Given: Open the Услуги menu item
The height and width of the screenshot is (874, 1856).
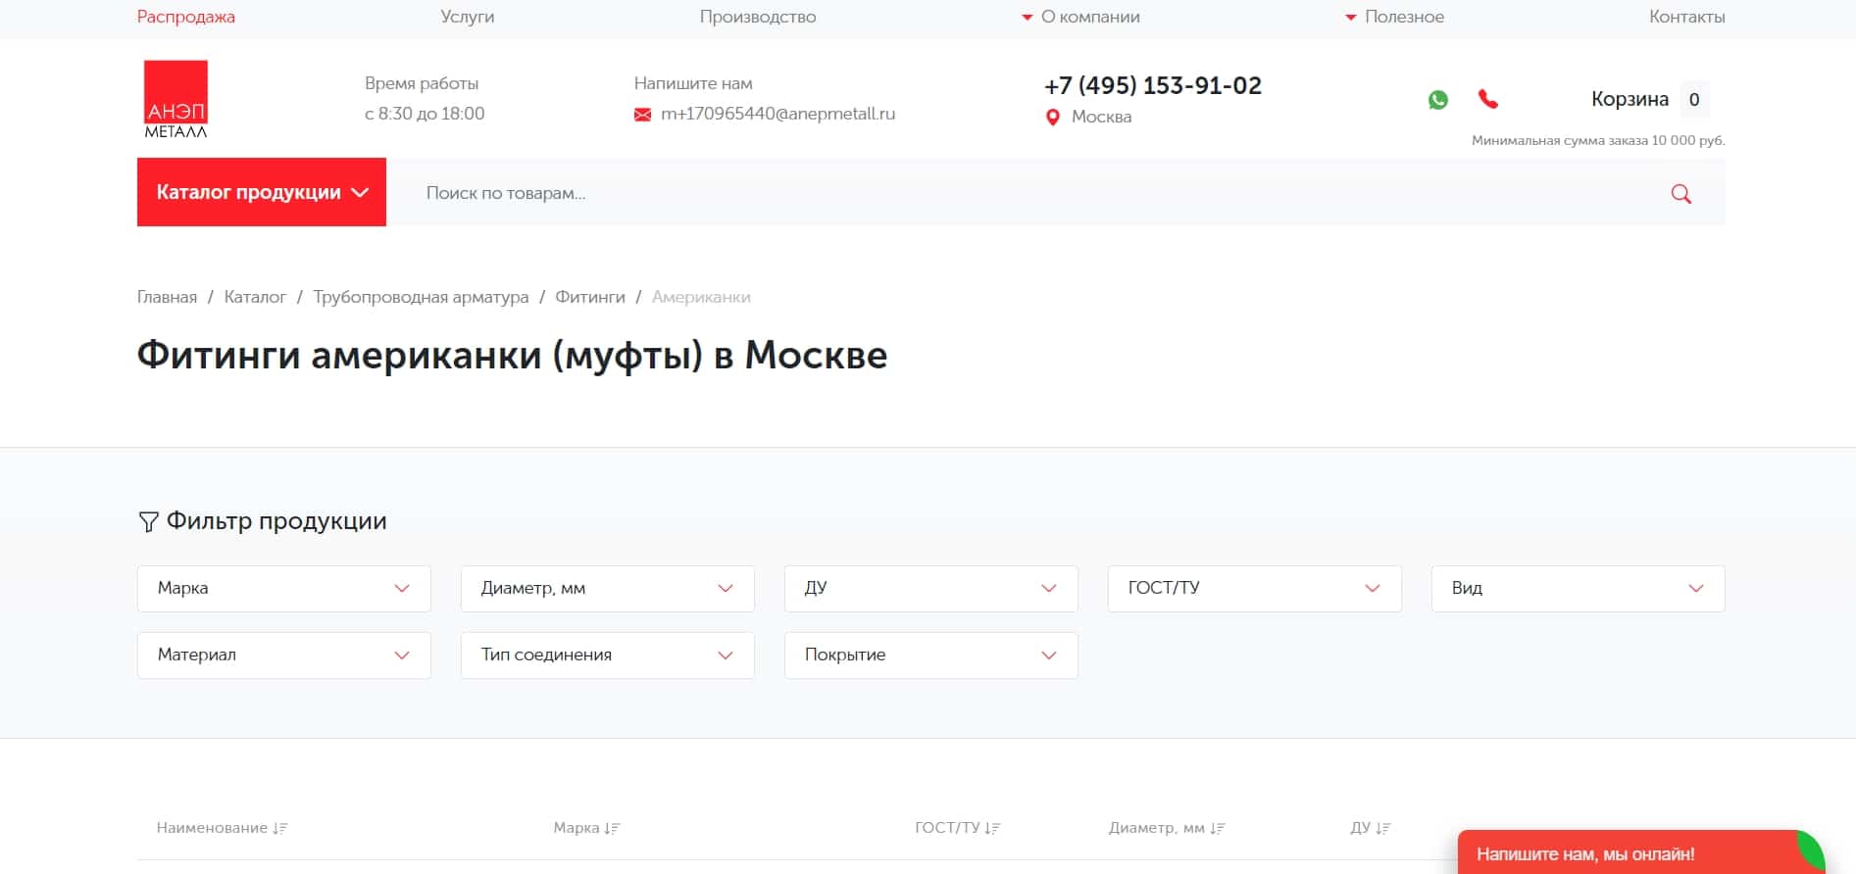Looking at the screenshot, I should (468, 17).
